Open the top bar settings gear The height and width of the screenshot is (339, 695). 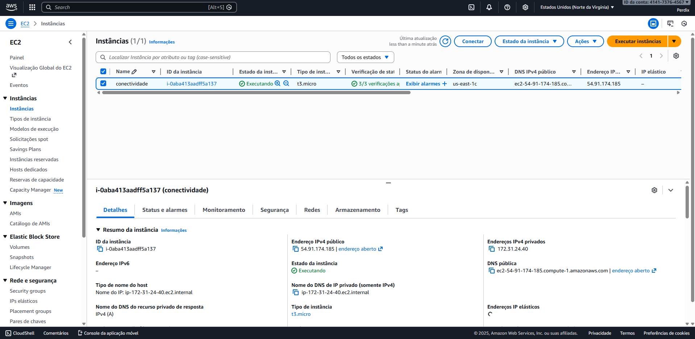coord(525,7)
